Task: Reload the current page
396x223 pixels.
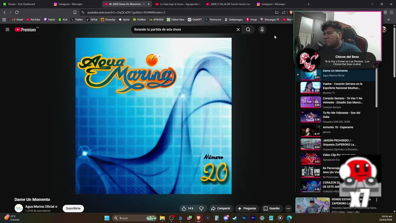Action: click(x=17, y=12)
